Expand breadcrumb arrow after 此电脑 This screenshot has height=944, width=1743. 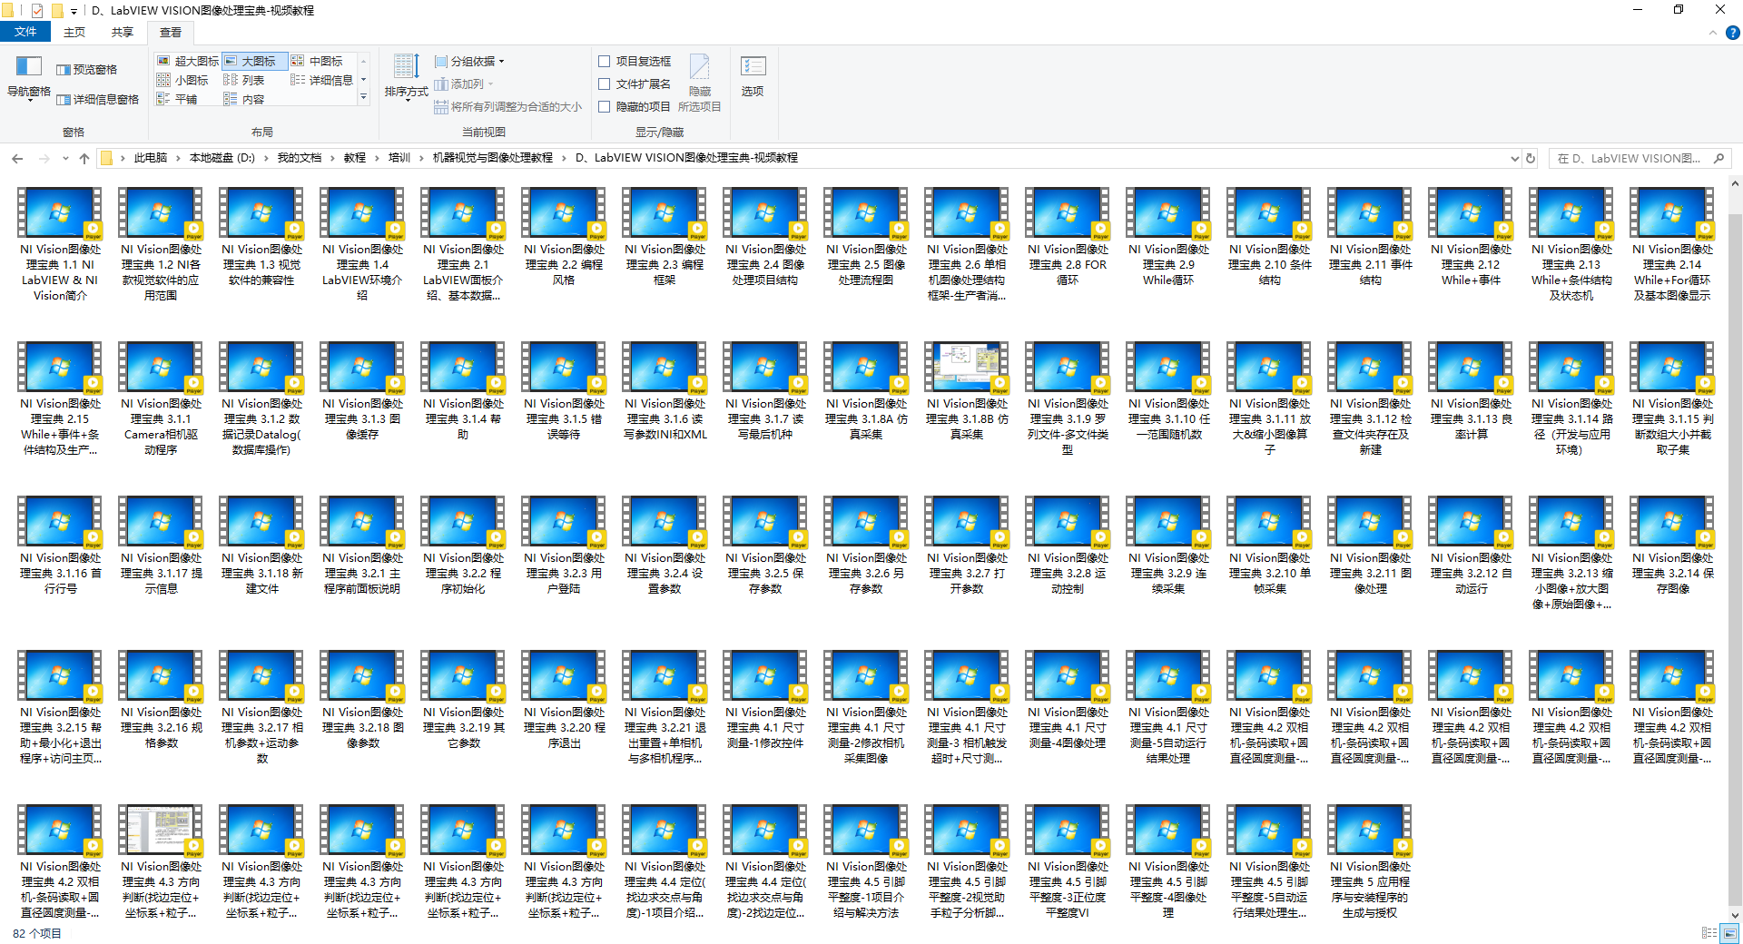(179, 158)
